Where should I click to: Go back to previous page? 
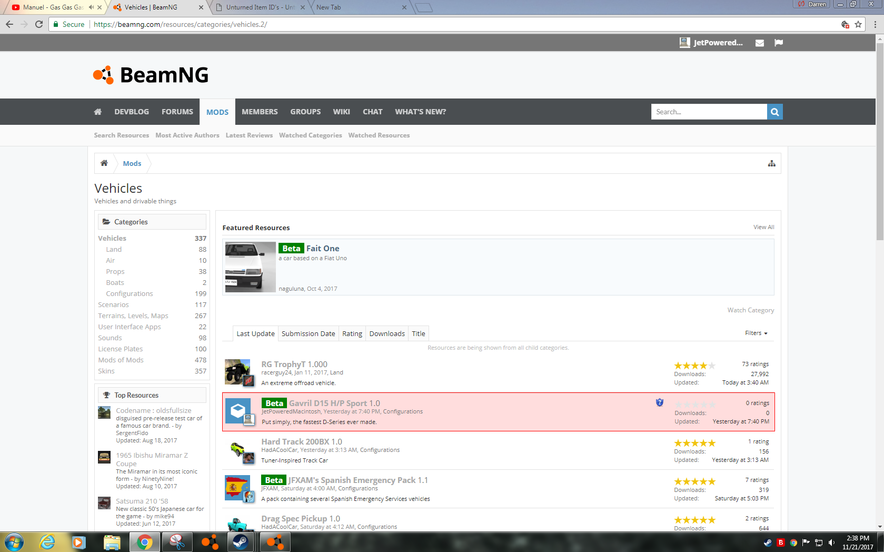[x=9, y=24]
